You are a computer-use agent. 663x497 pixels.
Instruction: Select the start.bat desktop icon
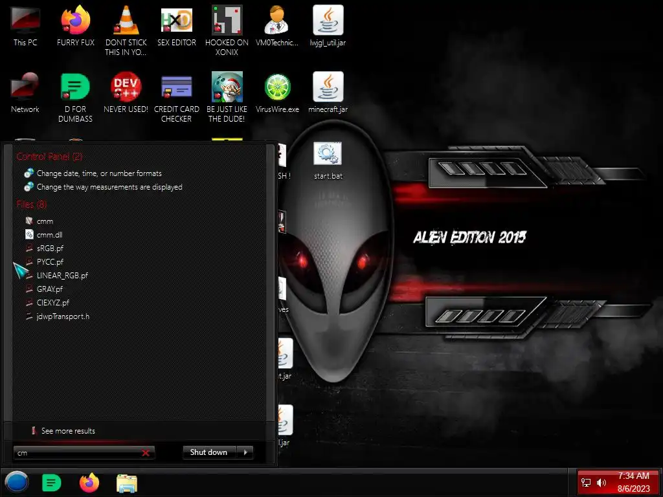point(328,160)
